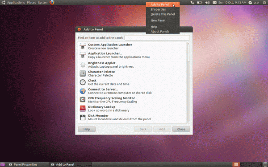Open the Applications menu
Image resolution: width=268 pixels, height=167 pixels.
[x=16, y=3]
